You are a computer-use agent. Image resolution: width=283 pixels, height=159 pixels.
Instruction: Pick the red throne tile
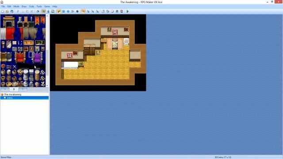pyautogui.click(x=20, y=57)
